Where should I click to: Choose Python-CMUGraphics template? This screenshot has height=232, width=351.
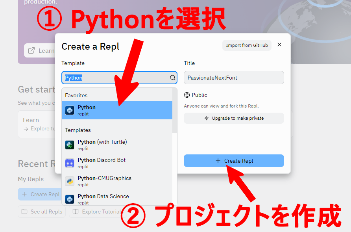click(117, 181)
